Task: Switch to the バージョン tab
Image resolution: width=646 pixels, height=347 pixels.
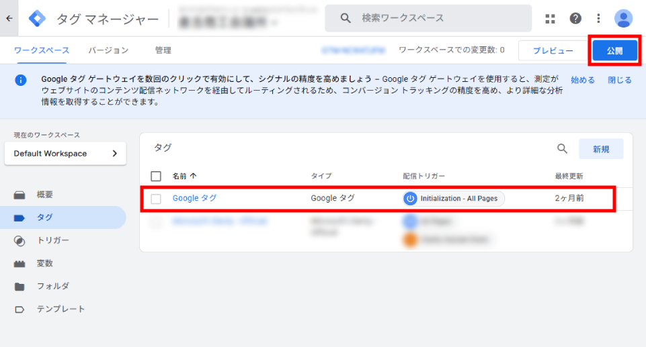Action: pyautogui.click(x=108, y=50)
